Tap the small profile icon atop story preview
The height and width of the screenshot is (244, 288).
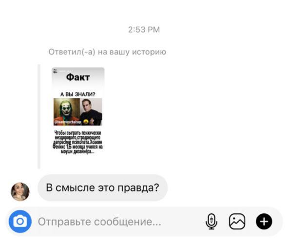[x=55, y=71]
